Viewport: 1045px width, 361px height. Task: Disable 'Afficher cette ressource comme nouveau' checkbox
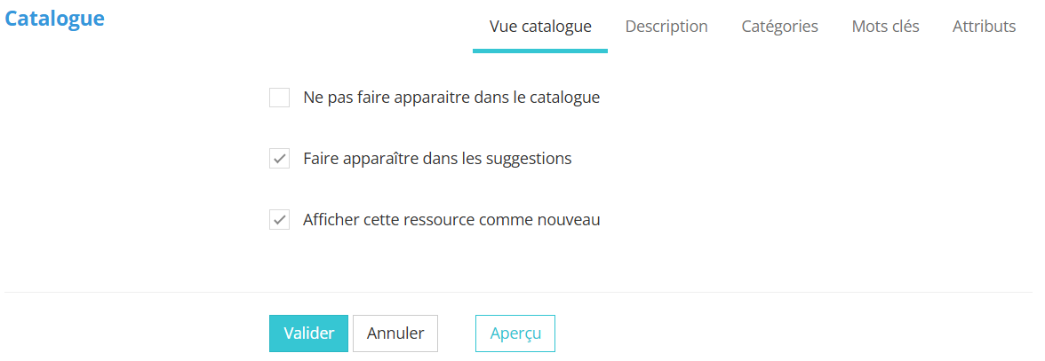tap(280, 220)
